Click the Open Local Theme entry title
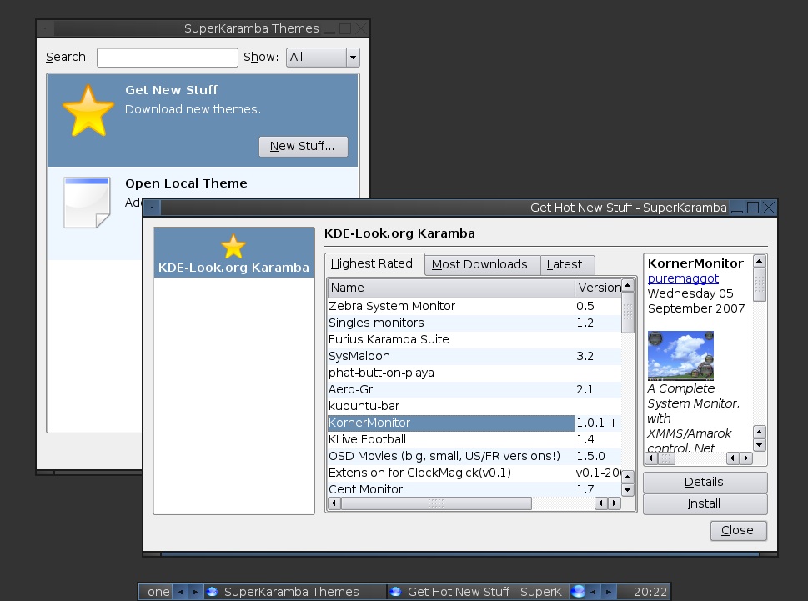808x601 pixels. 186,183
